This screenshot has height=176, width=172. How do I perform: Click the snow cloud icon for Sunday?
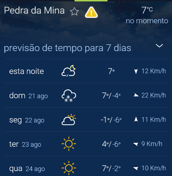click(69, 96)
